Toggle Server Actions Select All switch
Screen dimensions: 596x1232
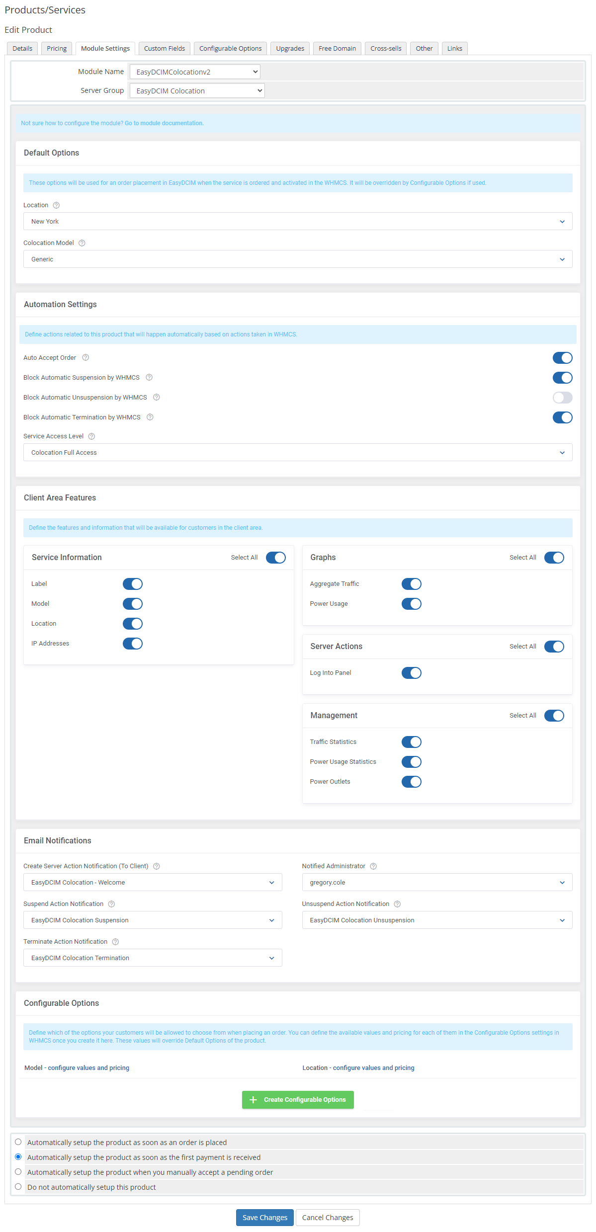(x=554, y=647)
